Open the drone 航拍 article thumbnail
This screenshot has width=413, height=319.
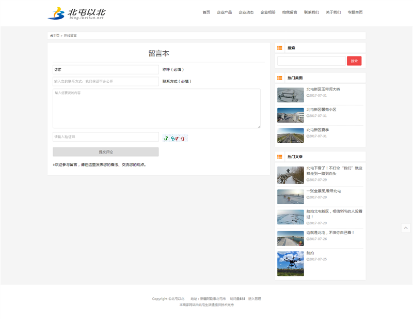[x=290, y=263]
